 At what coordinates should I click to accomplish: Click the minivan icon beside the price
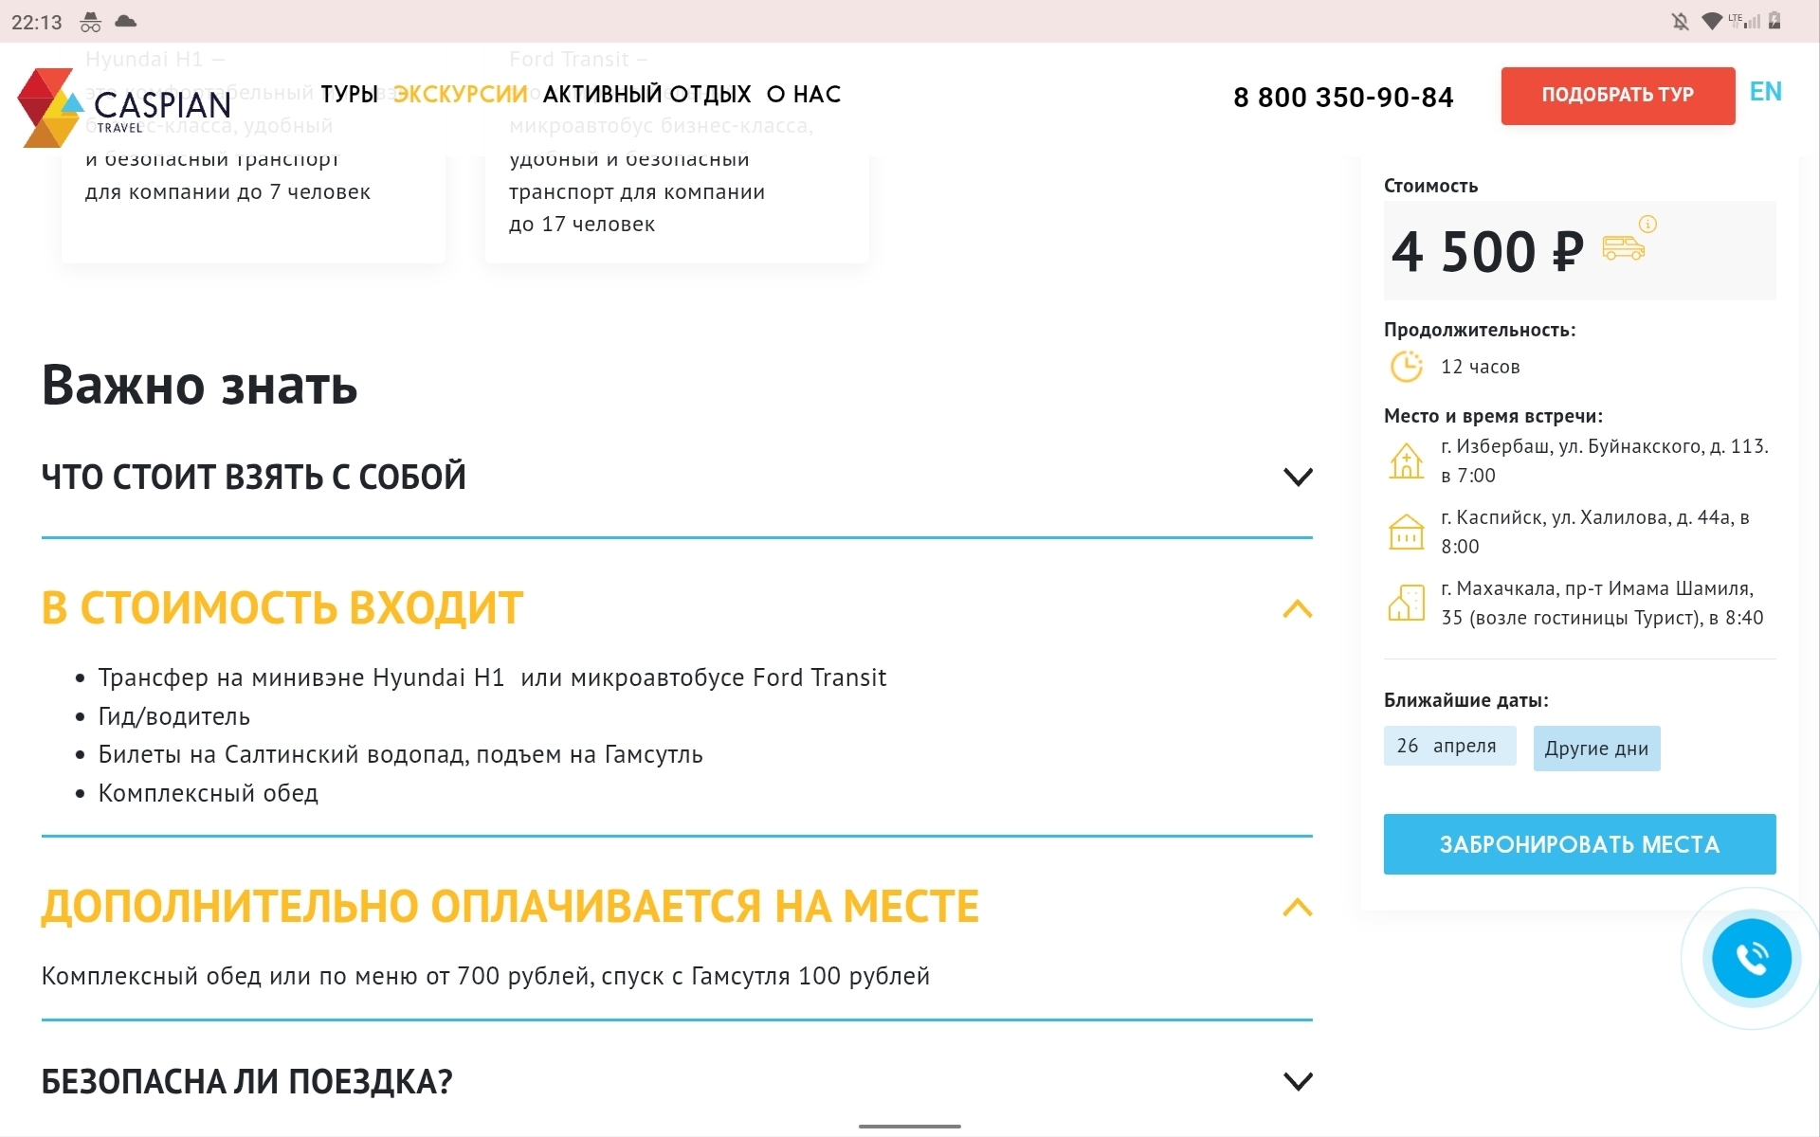1623,248
